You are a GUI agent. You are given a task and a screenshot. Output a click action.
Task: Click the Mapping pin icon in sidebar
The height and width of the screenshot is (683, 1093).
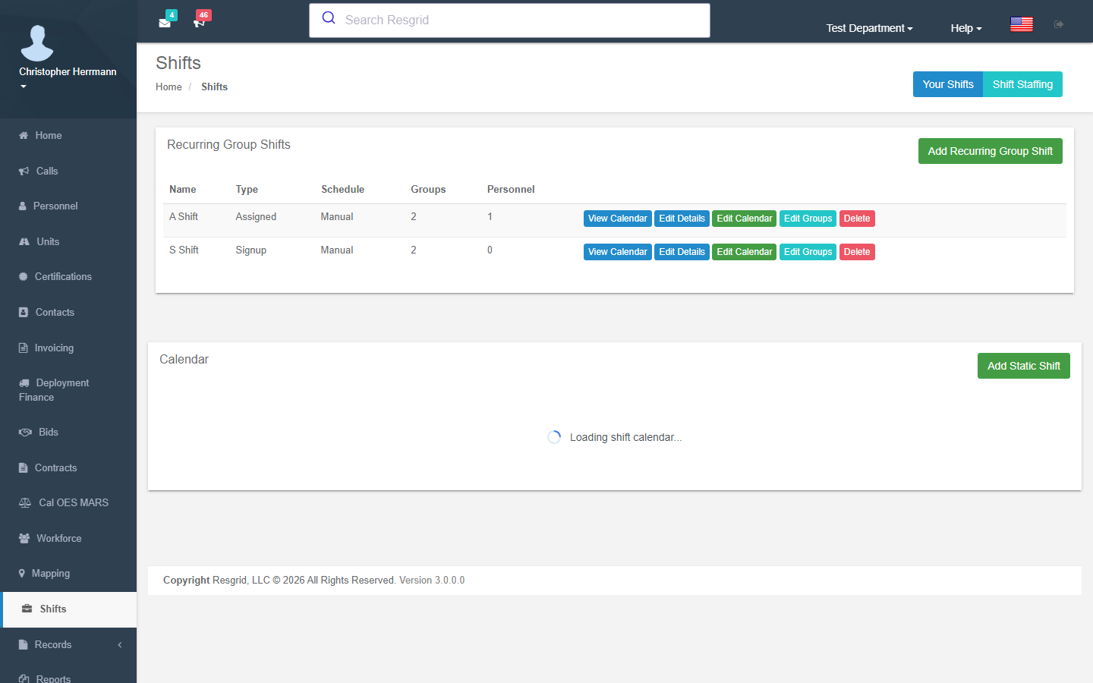[22, 573]
